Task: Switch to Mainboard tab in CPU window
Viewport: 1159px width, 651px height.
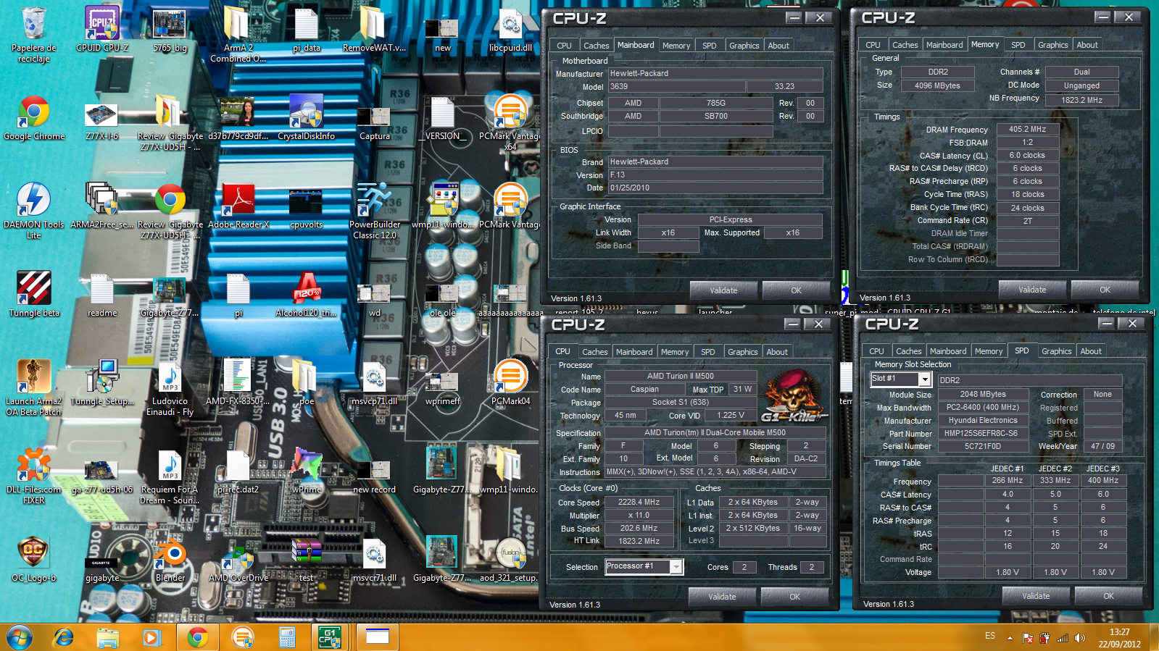Action: tap(634, 351)
